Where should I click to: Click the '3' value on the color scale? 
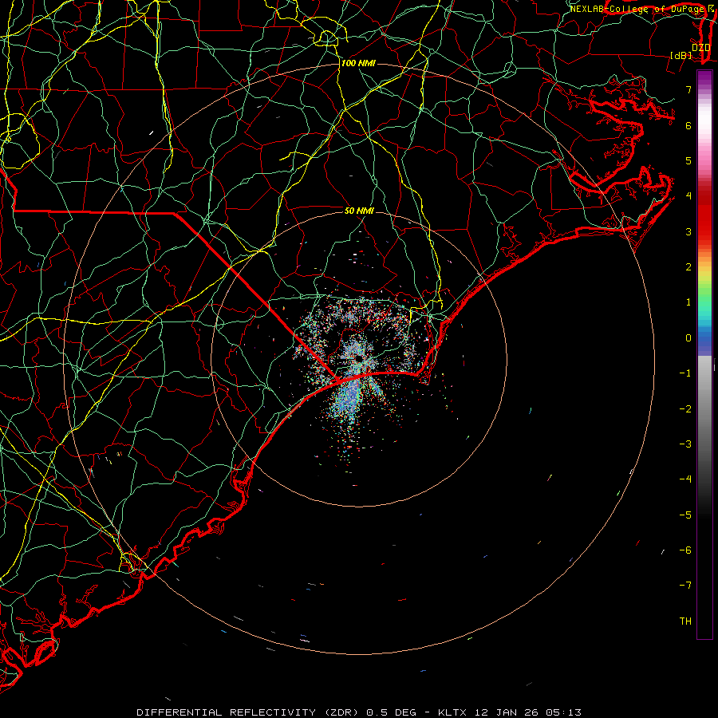click(x=688, y=231)
